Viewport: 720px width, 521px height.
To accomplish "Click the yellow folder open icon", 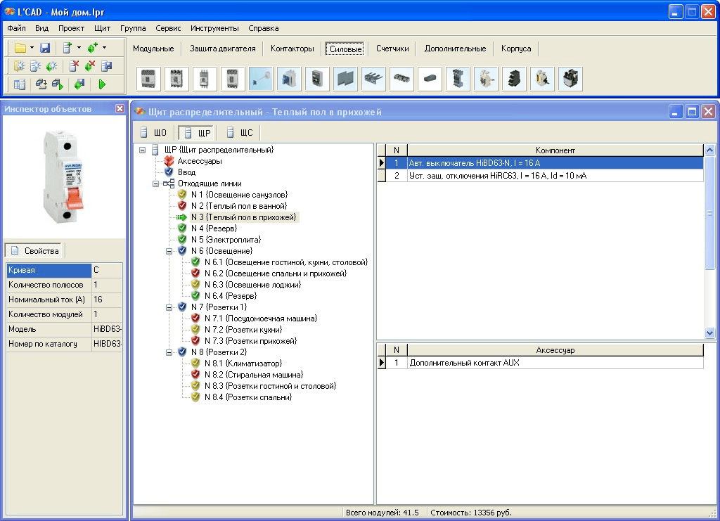I will (20, 48).
